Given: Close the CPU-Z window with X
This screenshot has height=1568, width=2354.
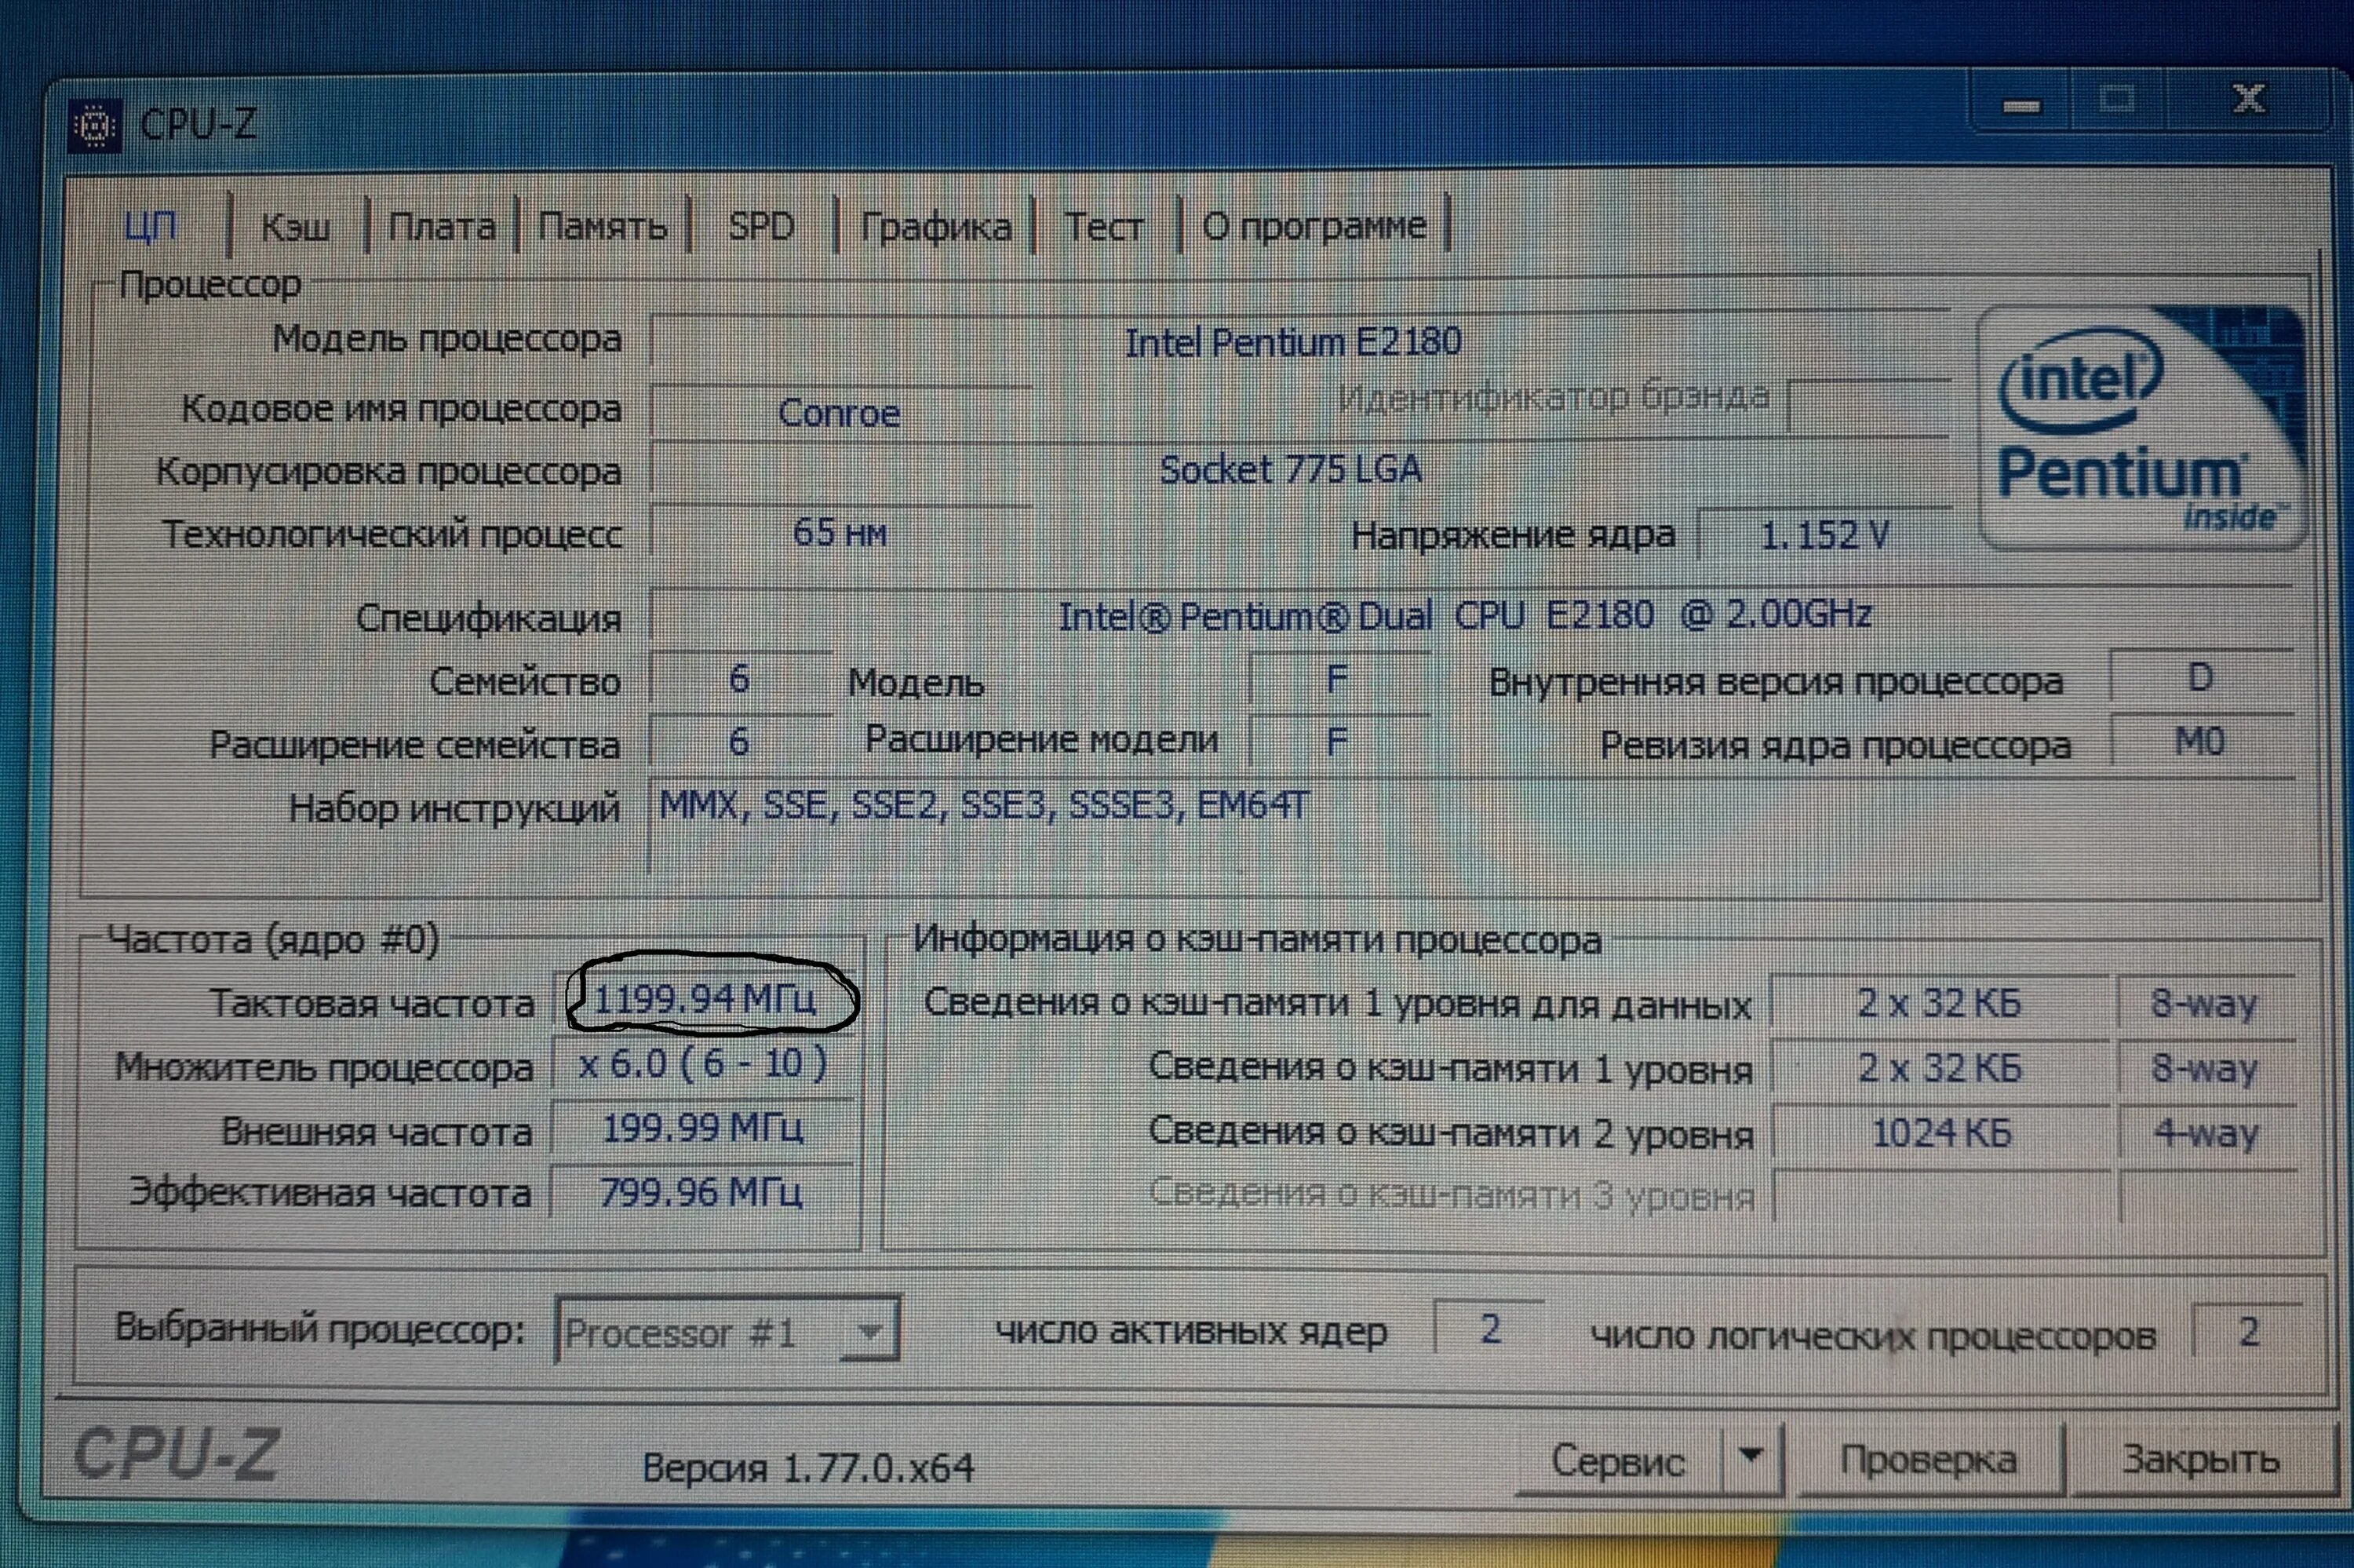Looking at the screenshot, I should pos(2248,100).
